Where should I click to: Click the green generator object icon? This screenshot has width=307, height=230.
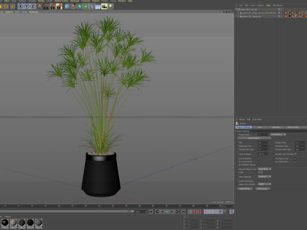click(x=79, y=6)
